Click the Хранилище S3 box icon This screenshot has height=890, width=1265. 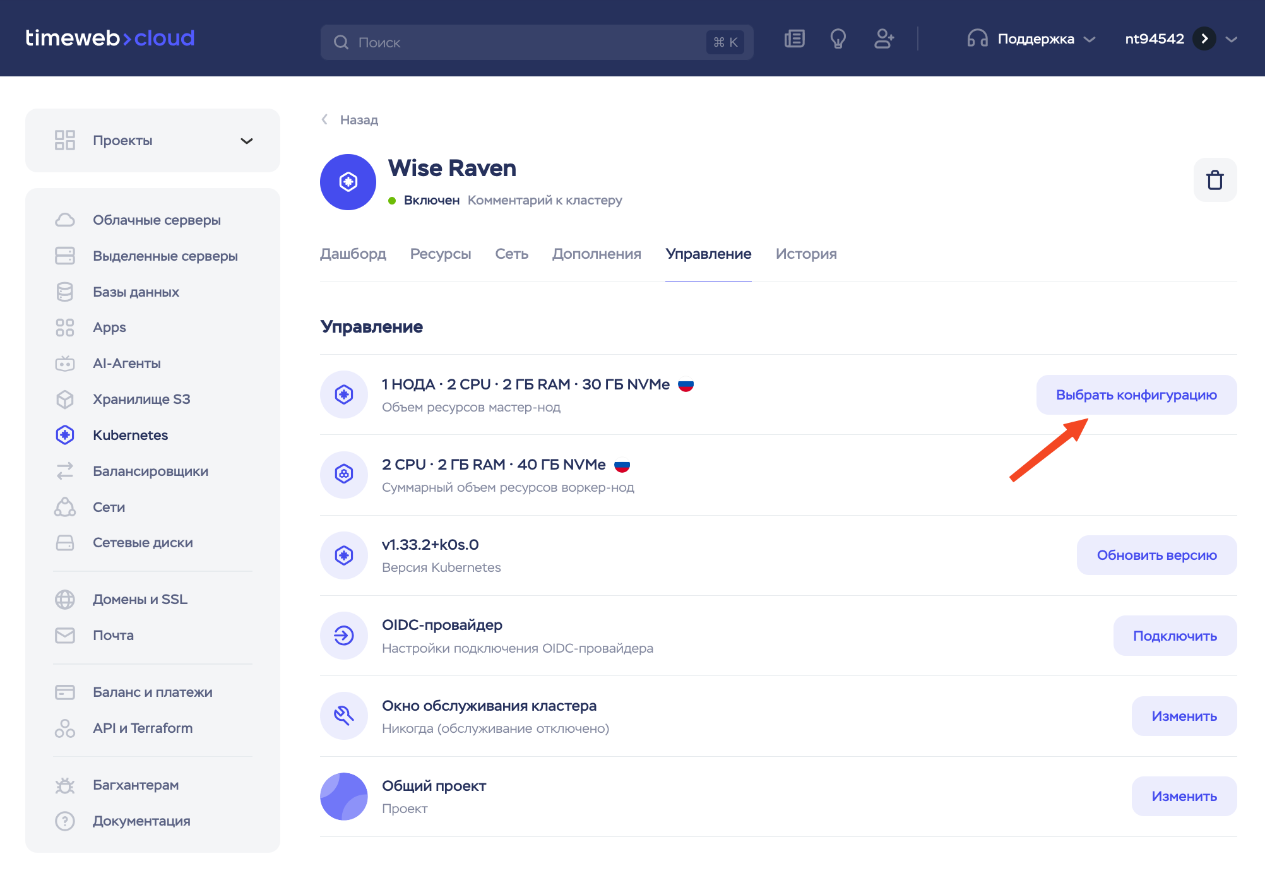[x=65, y=399]
